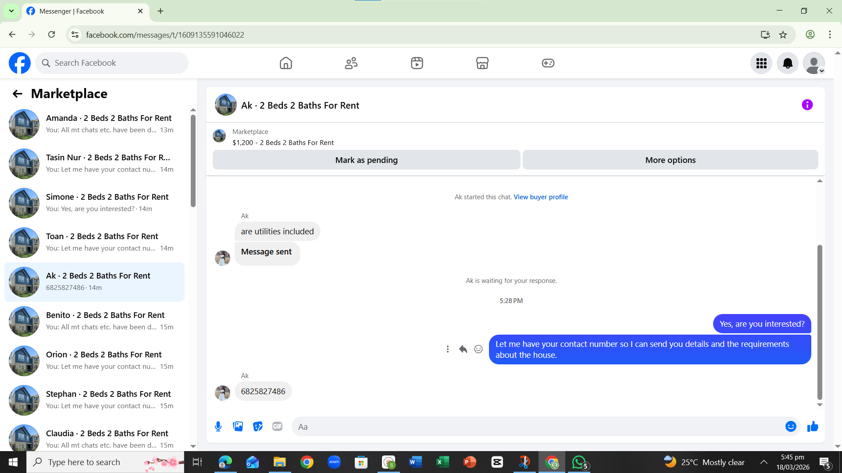The width and height of the screenshot is (842, 473).
Task: Attach a photo using image icon
Action: tap(238, 427)
